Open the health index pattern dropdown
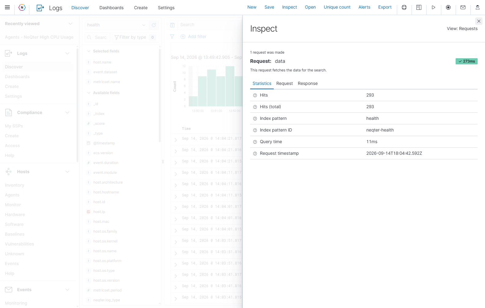485x308 pixels. pyautogui.click(x=117, y=25)
